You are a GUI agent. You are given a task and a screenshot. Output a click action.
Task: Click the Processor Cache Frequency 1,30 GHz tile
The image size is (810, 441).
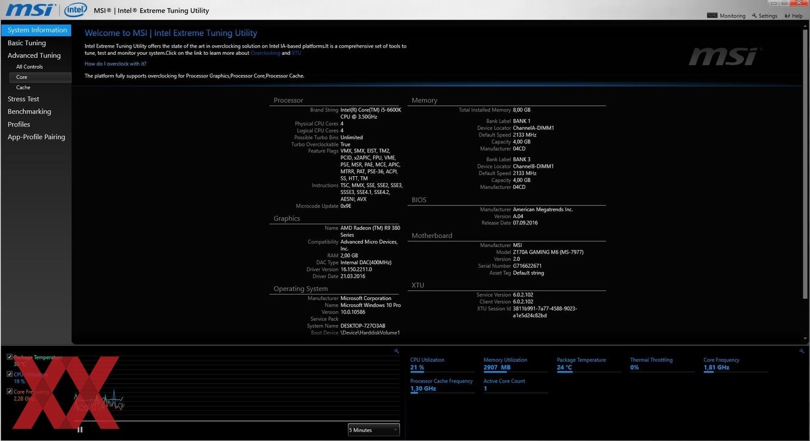(443, 386)
